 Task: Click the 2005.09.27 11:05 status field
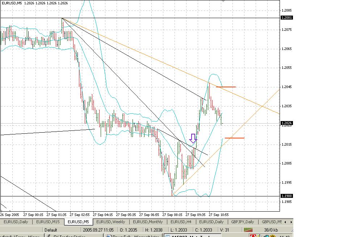pos(98,230)
